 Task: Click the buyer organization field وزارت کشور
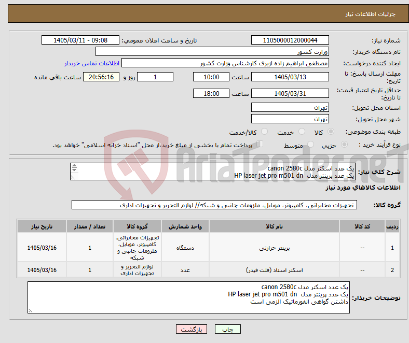[212, 52]
